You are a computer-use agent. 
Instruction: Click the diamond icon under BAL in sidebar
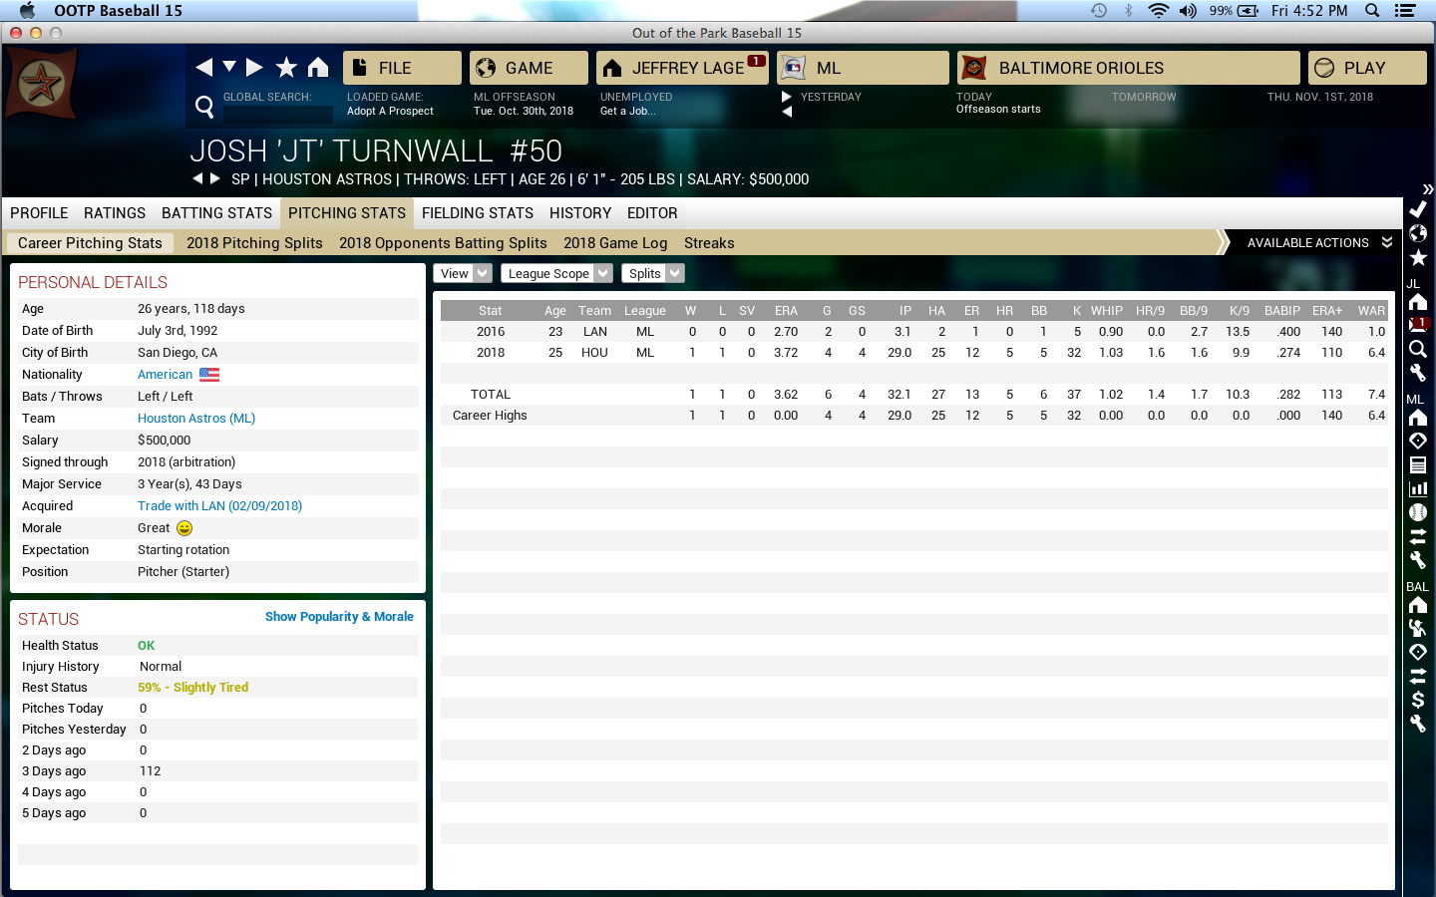click(1418, 652)
